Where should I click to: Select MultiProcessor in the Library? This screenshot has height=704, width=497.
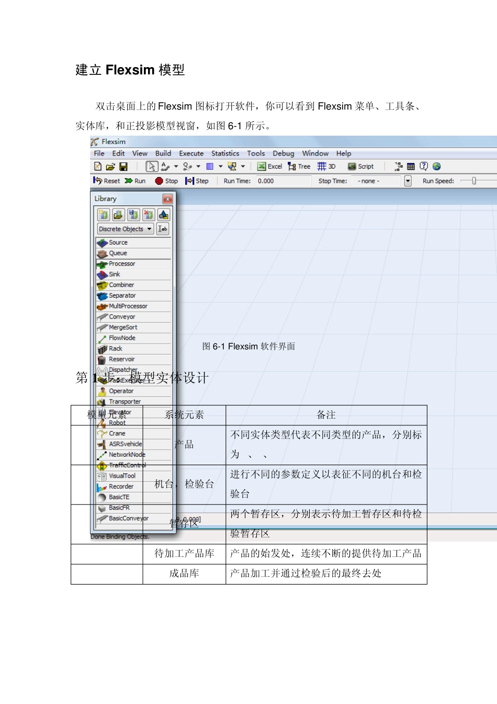(x=134, y=306)
